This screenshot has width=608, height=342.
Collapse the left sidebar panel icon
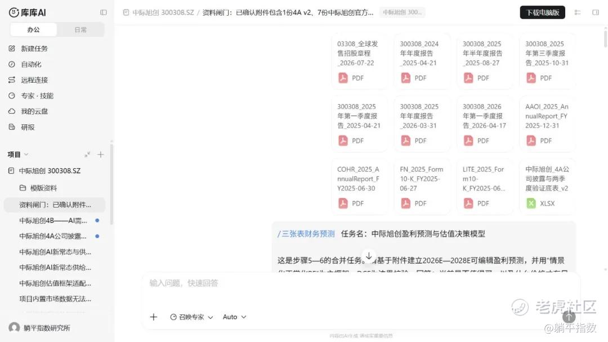coord(103,12)
